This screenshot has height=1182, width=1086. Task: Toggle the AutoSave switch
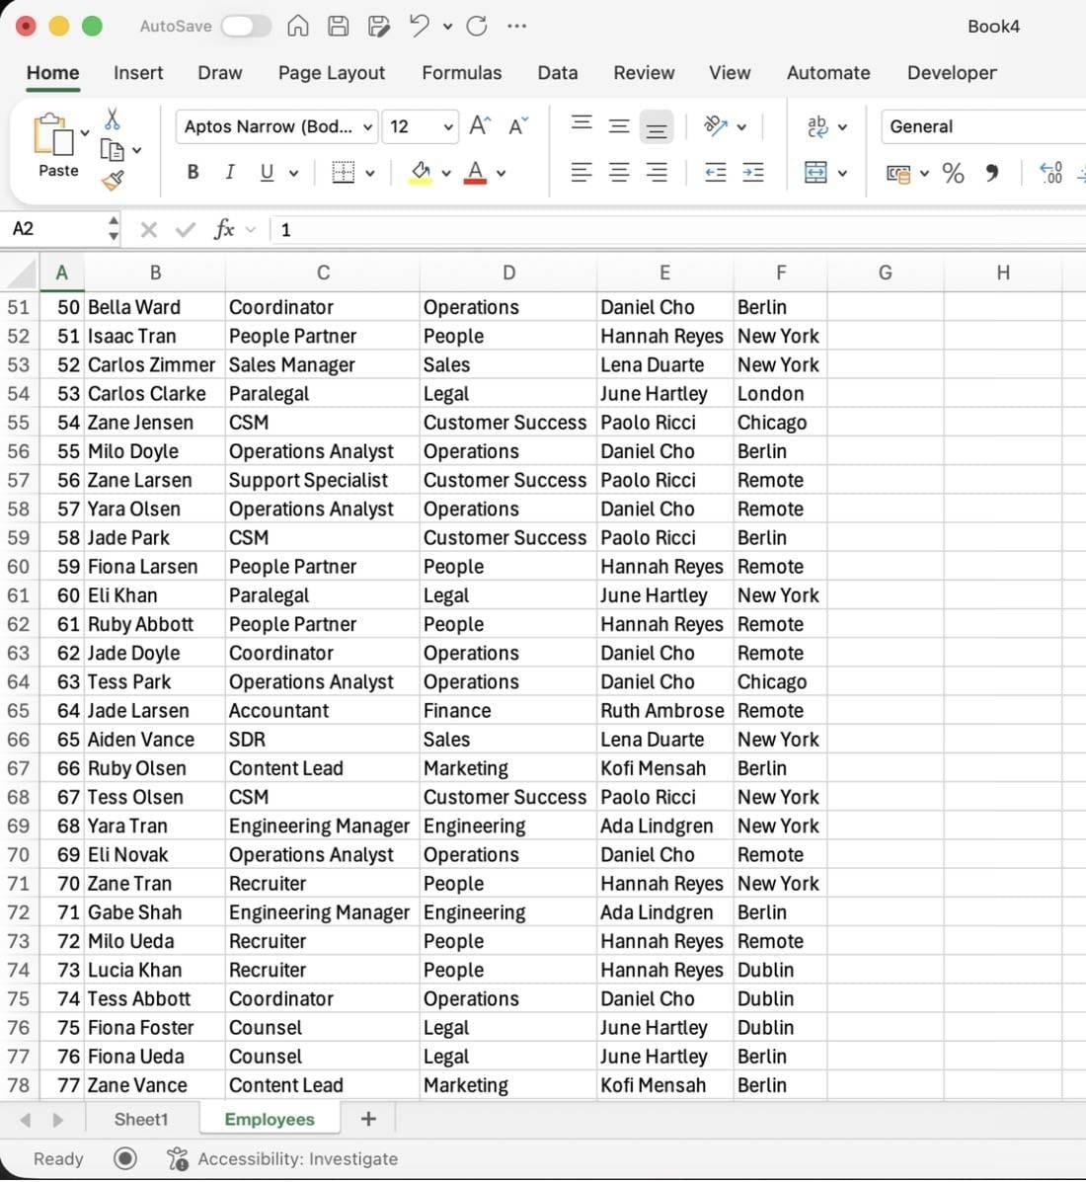[x=246, y=27]
